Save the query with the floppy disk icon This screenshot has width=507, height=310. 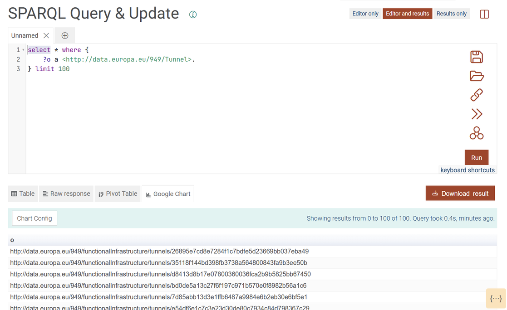[476, 57]
